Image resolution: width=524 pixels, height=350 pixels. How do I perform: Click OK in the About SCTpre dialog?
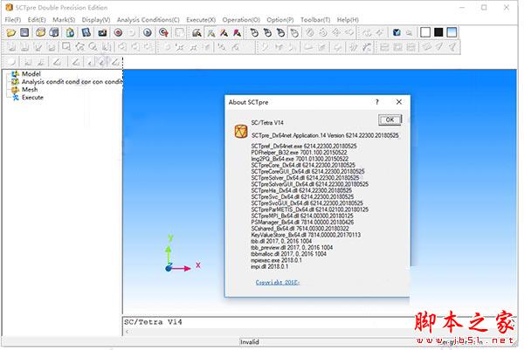click(x=390, y=120)
